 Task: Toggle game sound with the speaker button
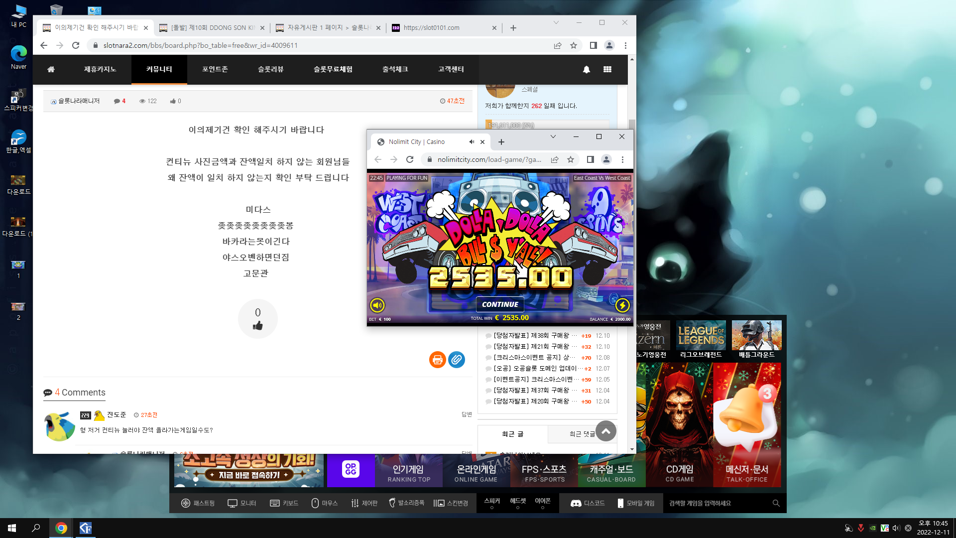(x=377, y=305)
